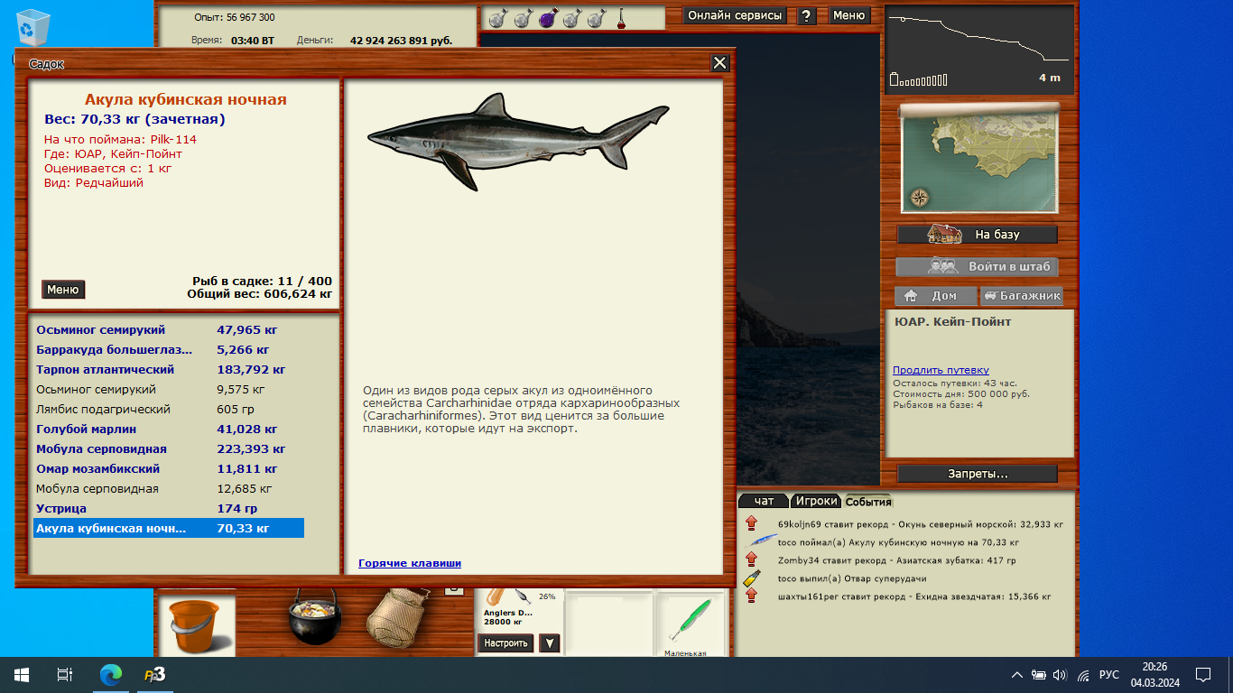This screenshot has width=1233, height=693.
Task: Launch Microsoft Edge from the taskbar
Action: tap(110, 675)
